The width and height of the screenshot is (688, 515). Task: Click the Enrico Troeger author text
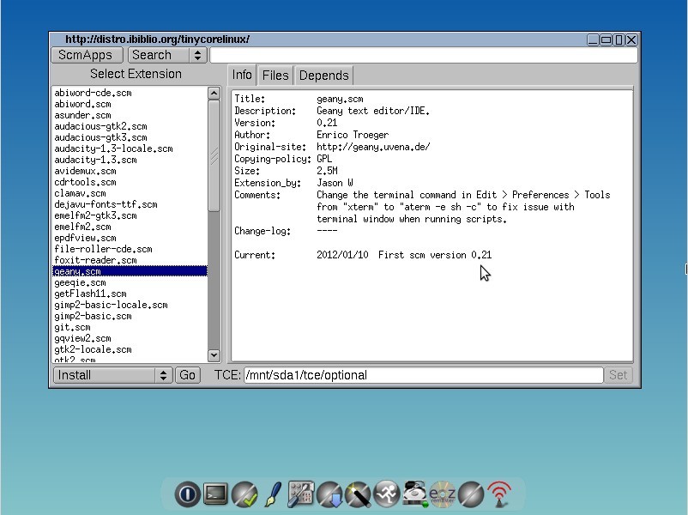tap(353, 135)
